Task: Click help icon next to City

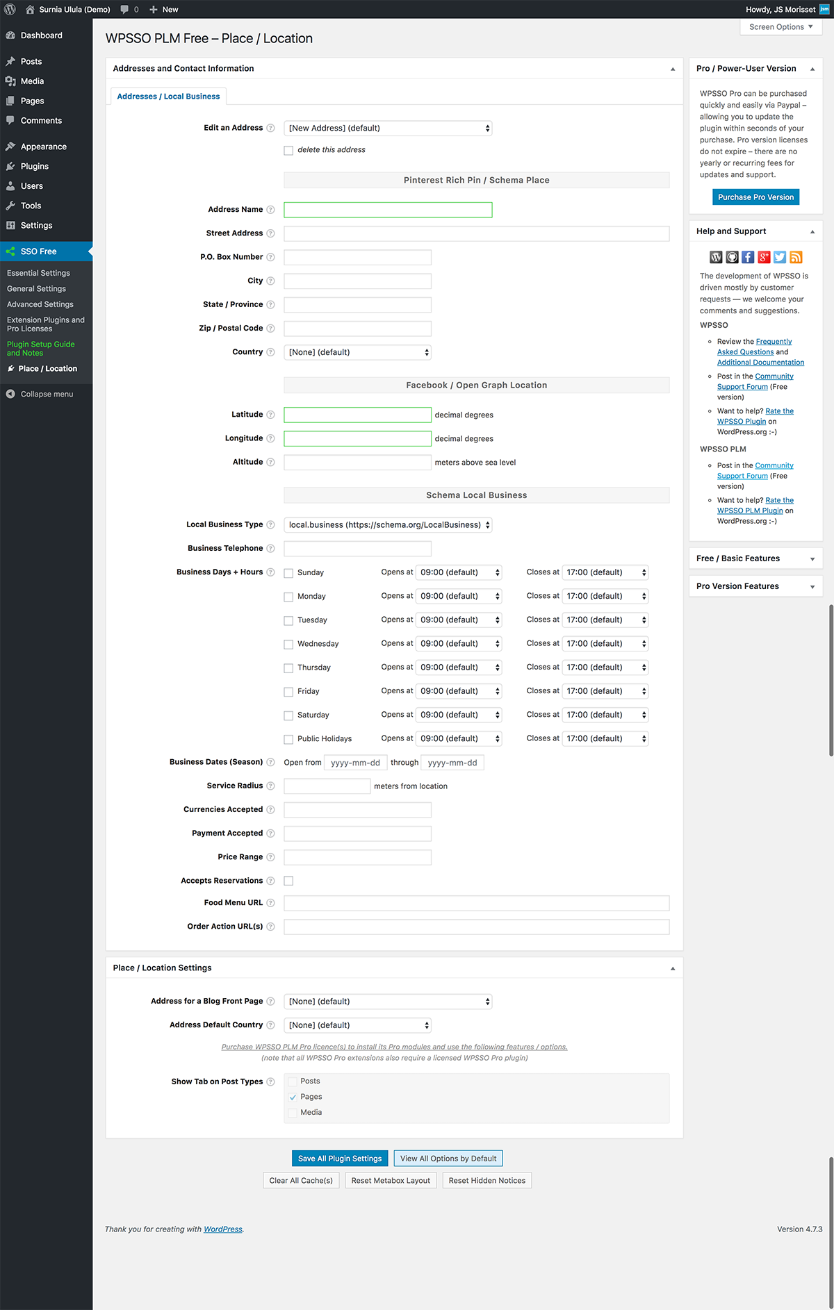Action: (270, 281)
